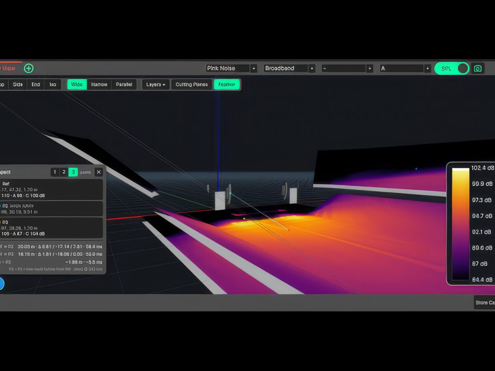Switch to the End view

(x=36, y=85)
